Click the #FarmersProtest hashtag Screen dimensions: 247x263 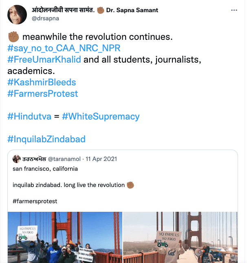pyautogui.click(x=43, y=94)
